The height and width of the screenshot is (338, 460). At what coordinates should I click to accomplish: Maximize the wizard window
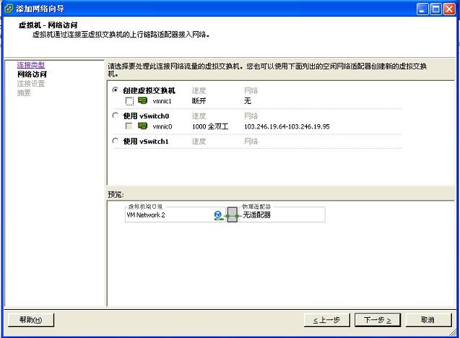[x=436, y=9]
